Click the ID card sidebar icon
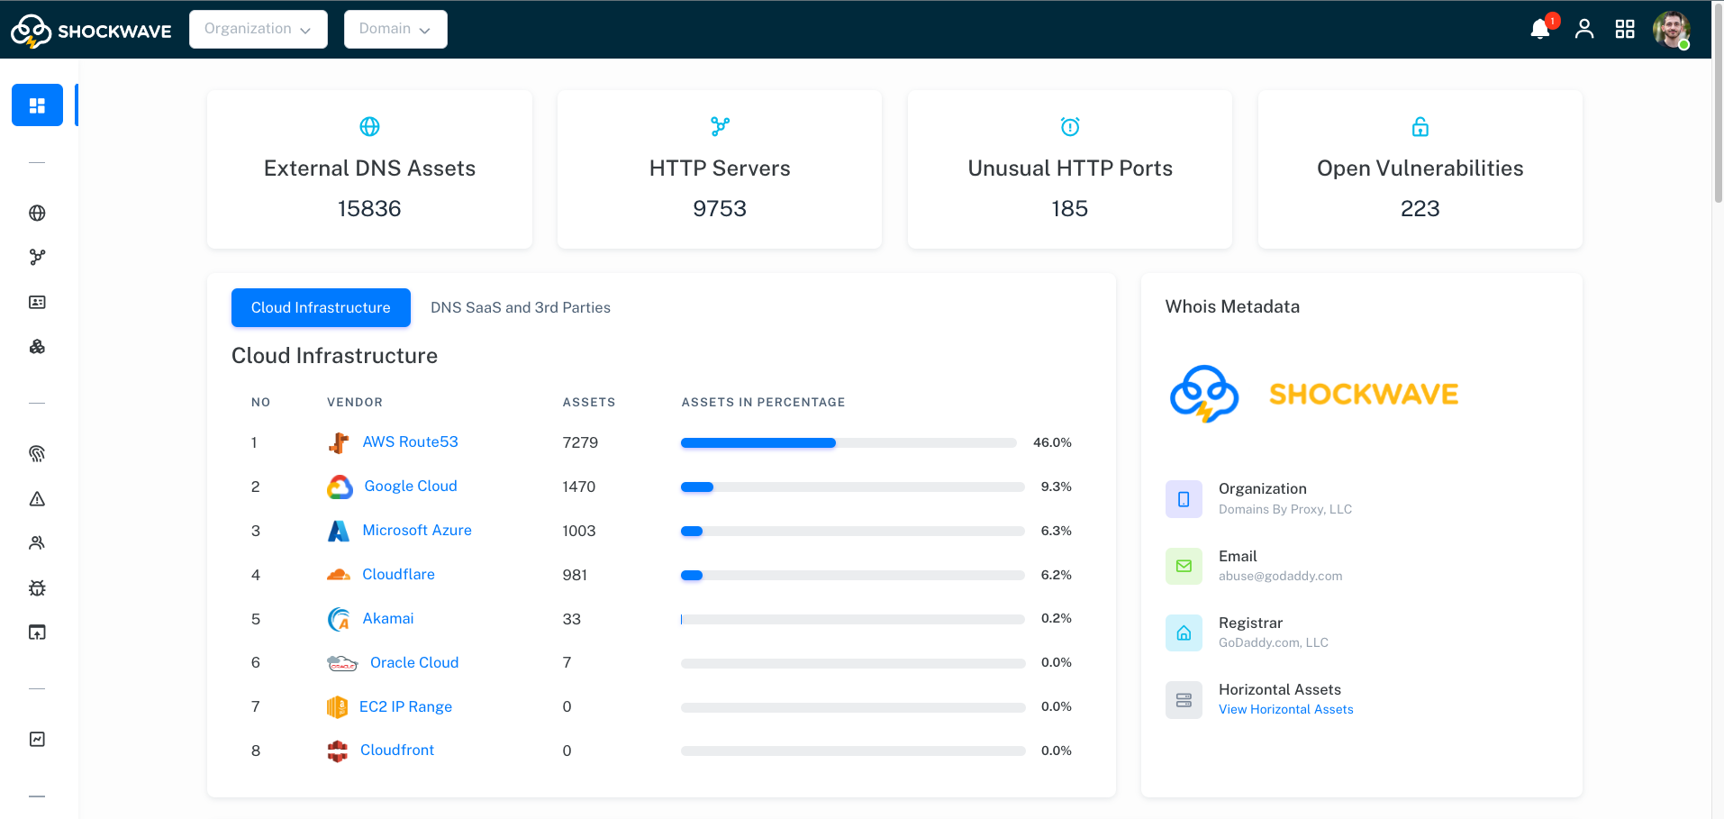The width and height of the screenshot is (1724, 819). (x=37, y=303)
